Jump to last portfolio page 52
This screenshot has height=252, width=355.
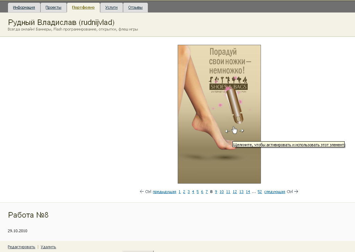click(x=260, y=192)
